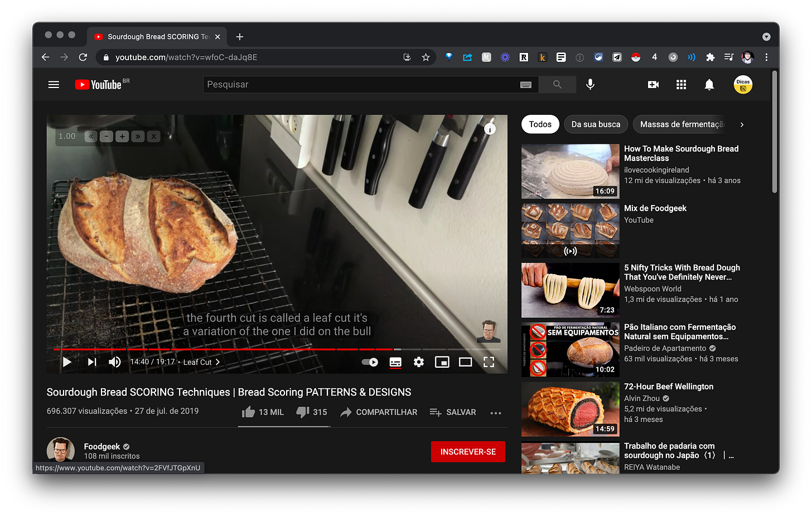Toggle the autoplay switch
The image size is (812, 517).
[370, 362]
